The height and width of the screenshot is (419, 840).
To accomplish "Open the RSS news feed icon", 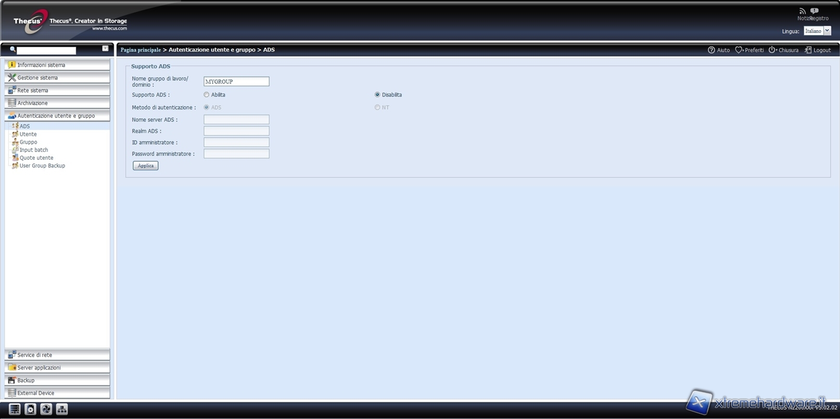I will click(802, 11).
